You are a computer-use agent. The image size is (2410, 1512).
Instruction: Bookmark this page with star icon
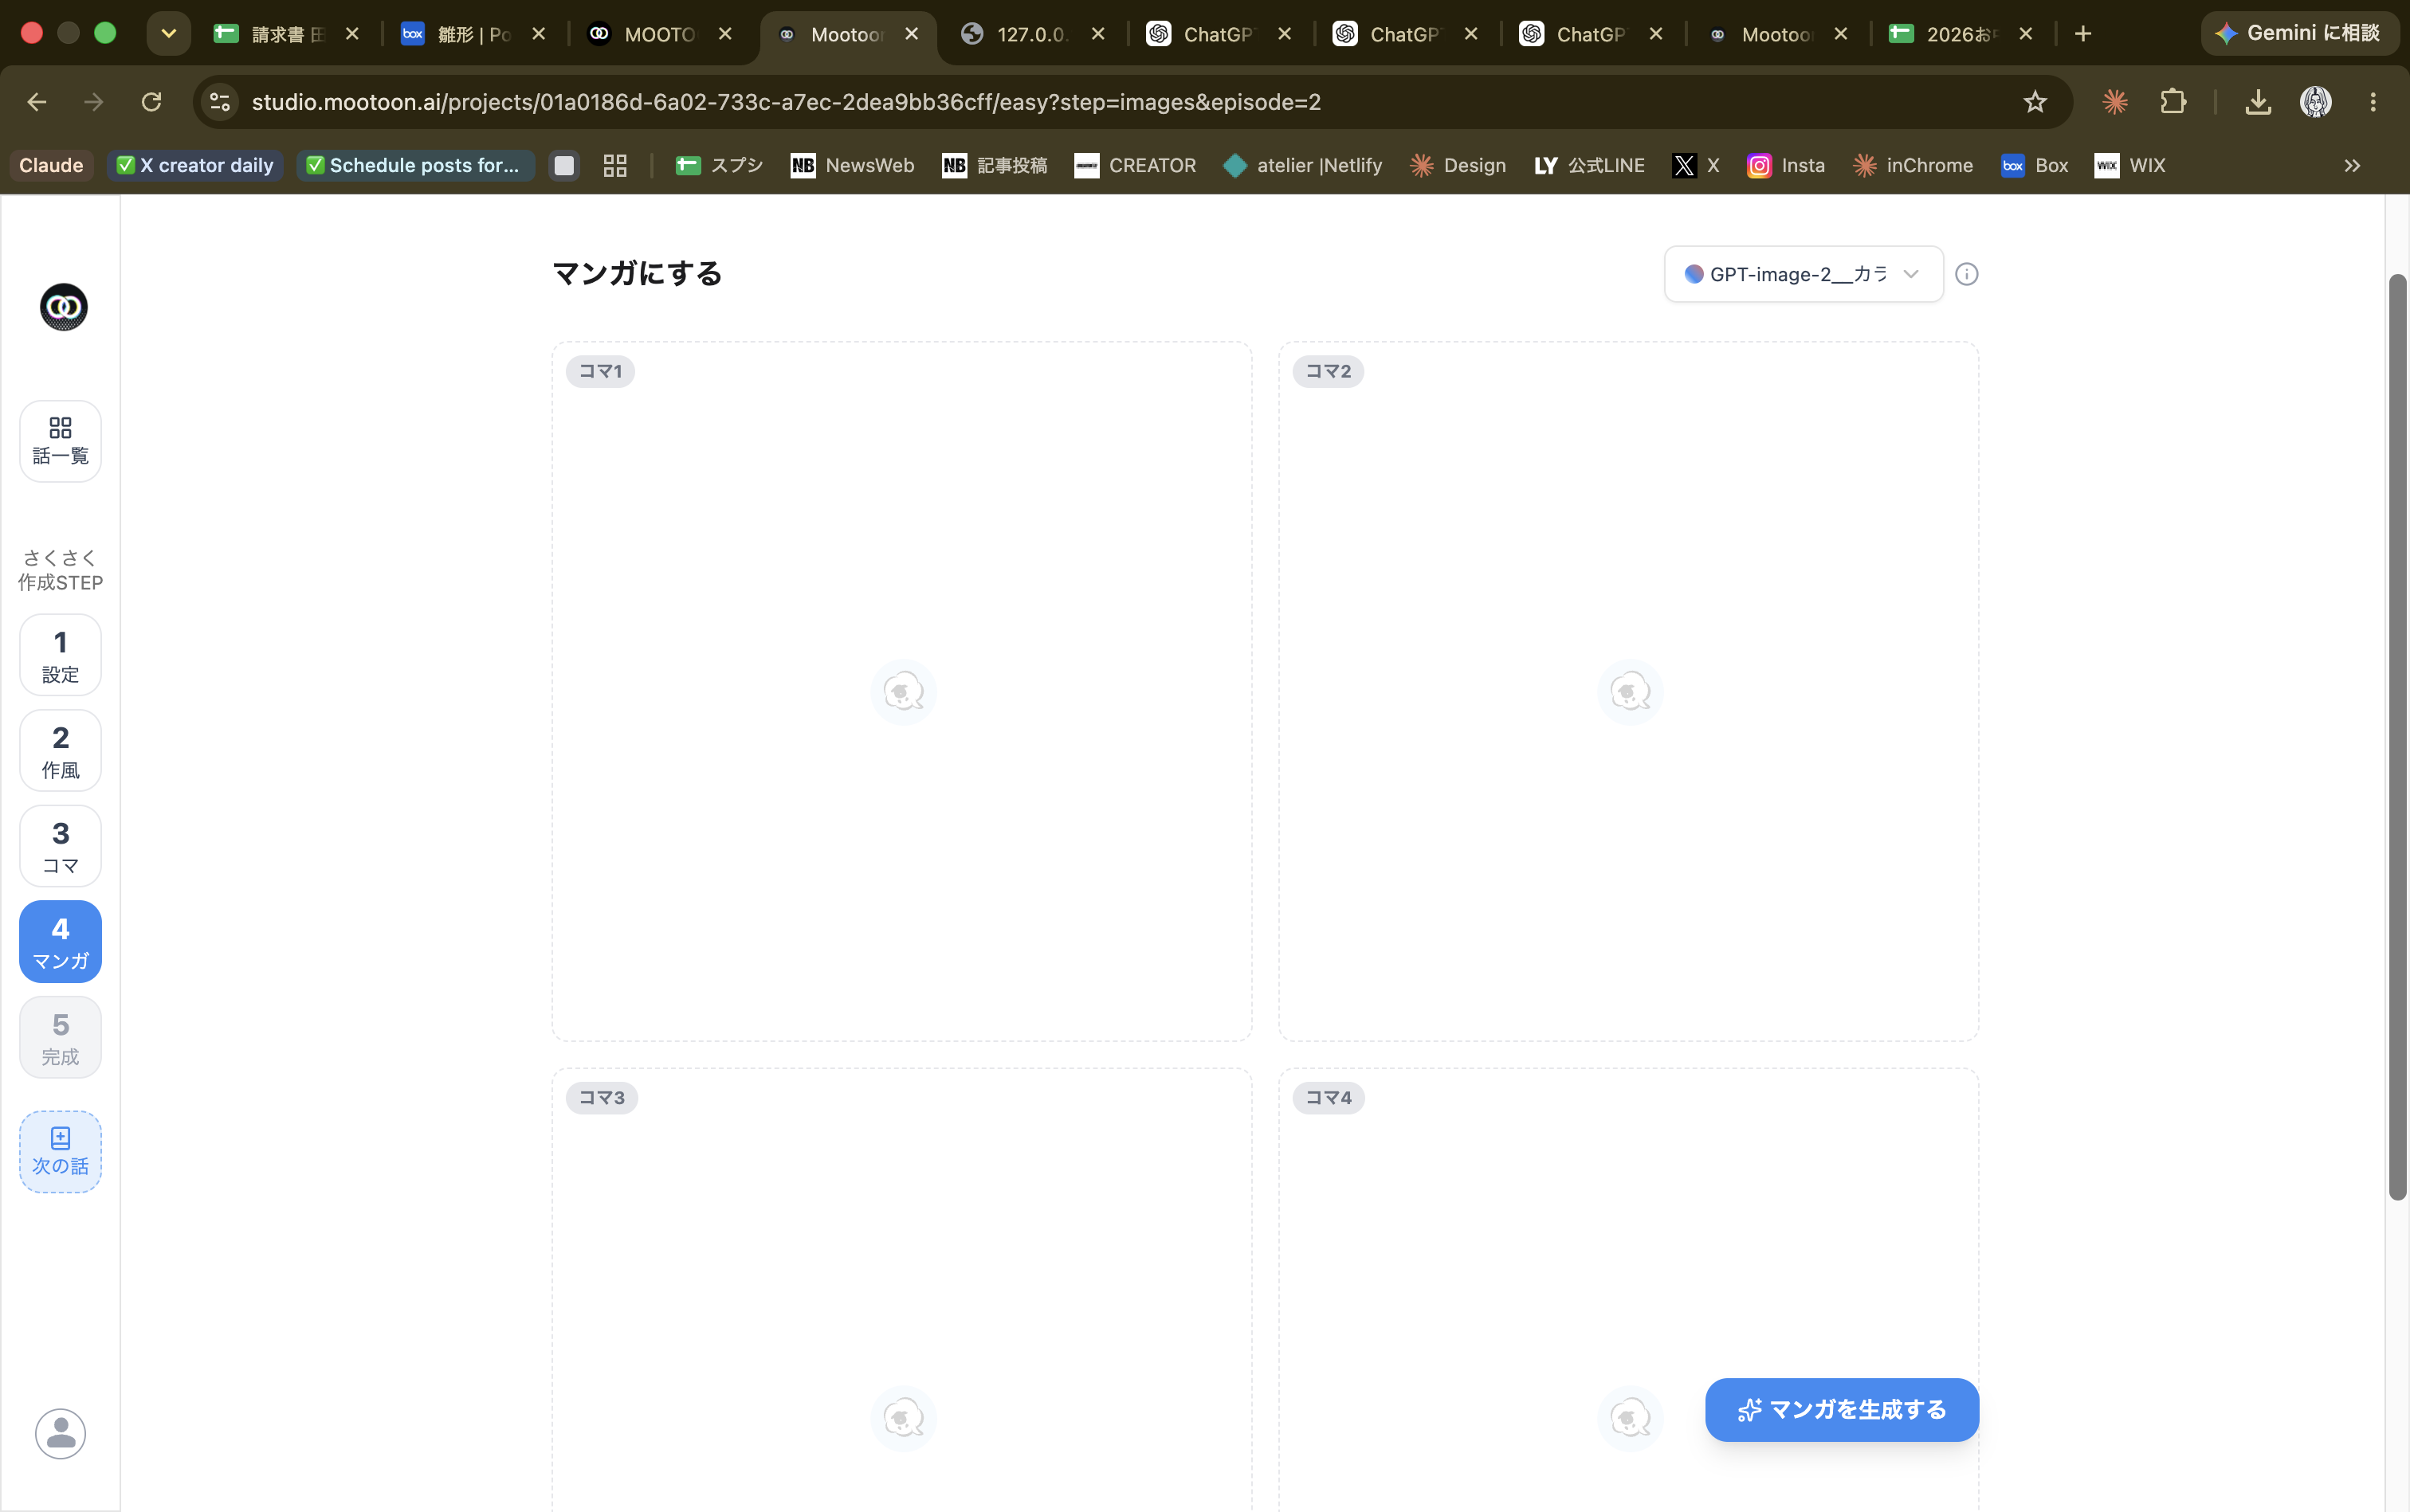[2035, 102]
